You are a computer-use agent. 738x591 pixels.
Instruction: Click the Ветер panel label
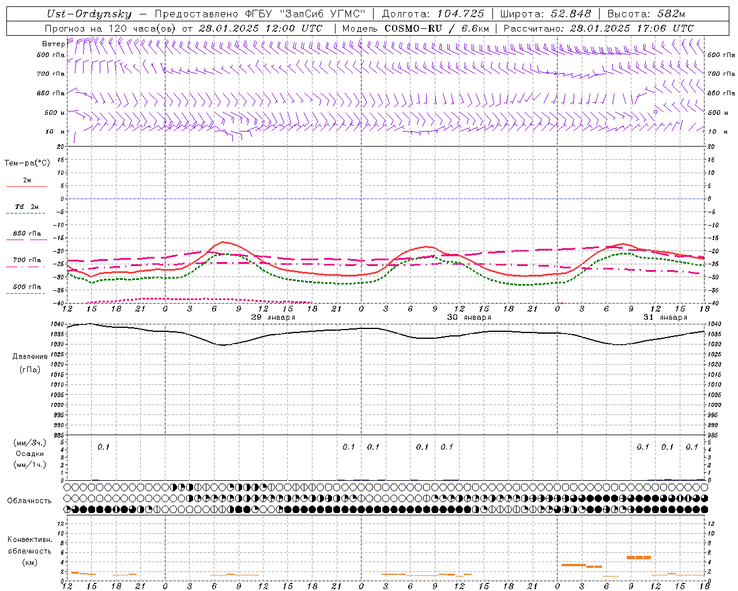pyautogui.click(x=53, y=44)
